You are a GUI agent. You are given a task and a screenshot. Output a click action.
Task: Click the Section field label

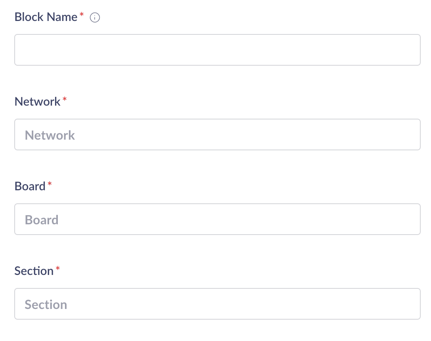tap(34, 271)
